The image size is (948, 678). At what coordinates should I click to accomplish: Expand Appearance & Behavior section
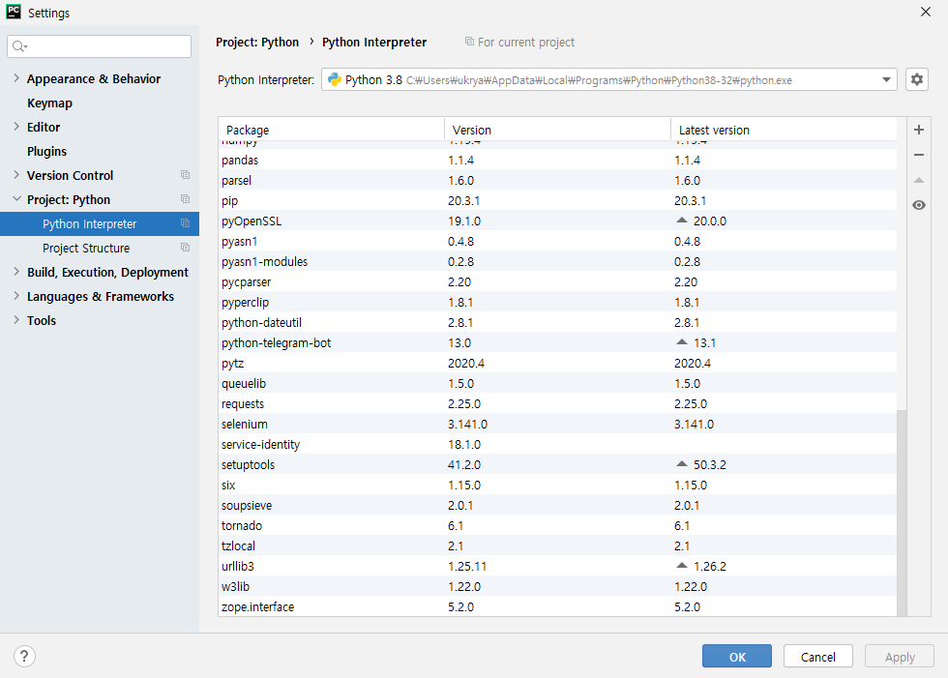point(16,78)
